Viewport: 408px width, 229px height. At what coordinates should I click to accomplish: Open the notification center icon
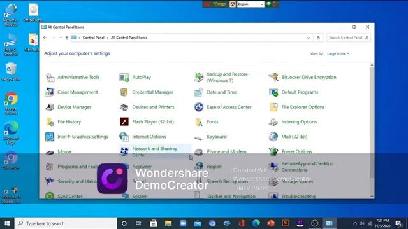tap(398, 223)
